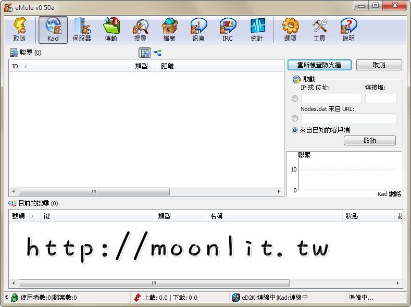Open the 搜尋 search page
This screenshot has width=411, height=307.
pyautogui.click(x=140, y=29)
